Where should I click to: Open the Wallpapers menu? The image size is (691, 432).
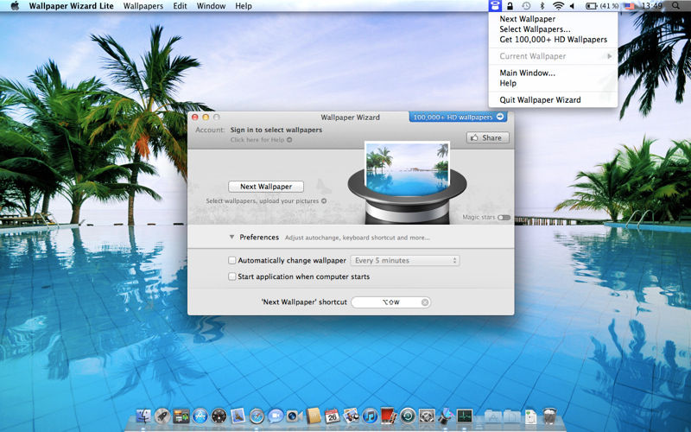[x=143, y=6]
